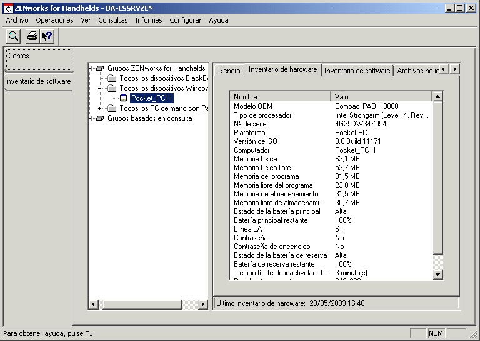Switch to the Inventario de software tab
Viewport: 480px width, 341px height.
[357, 71]
